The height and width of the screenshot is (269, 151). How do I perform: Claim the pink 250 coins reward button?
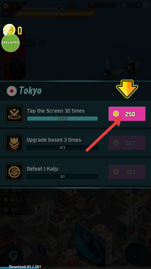pyautogui.click(x=127, y=114)
